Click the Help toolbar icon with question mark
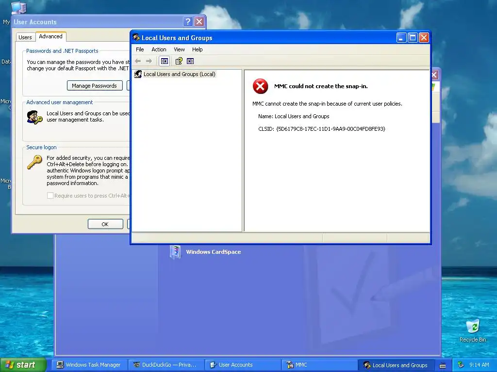The width and height of the screenshot is (497, 372). click(x=179, y=61)
